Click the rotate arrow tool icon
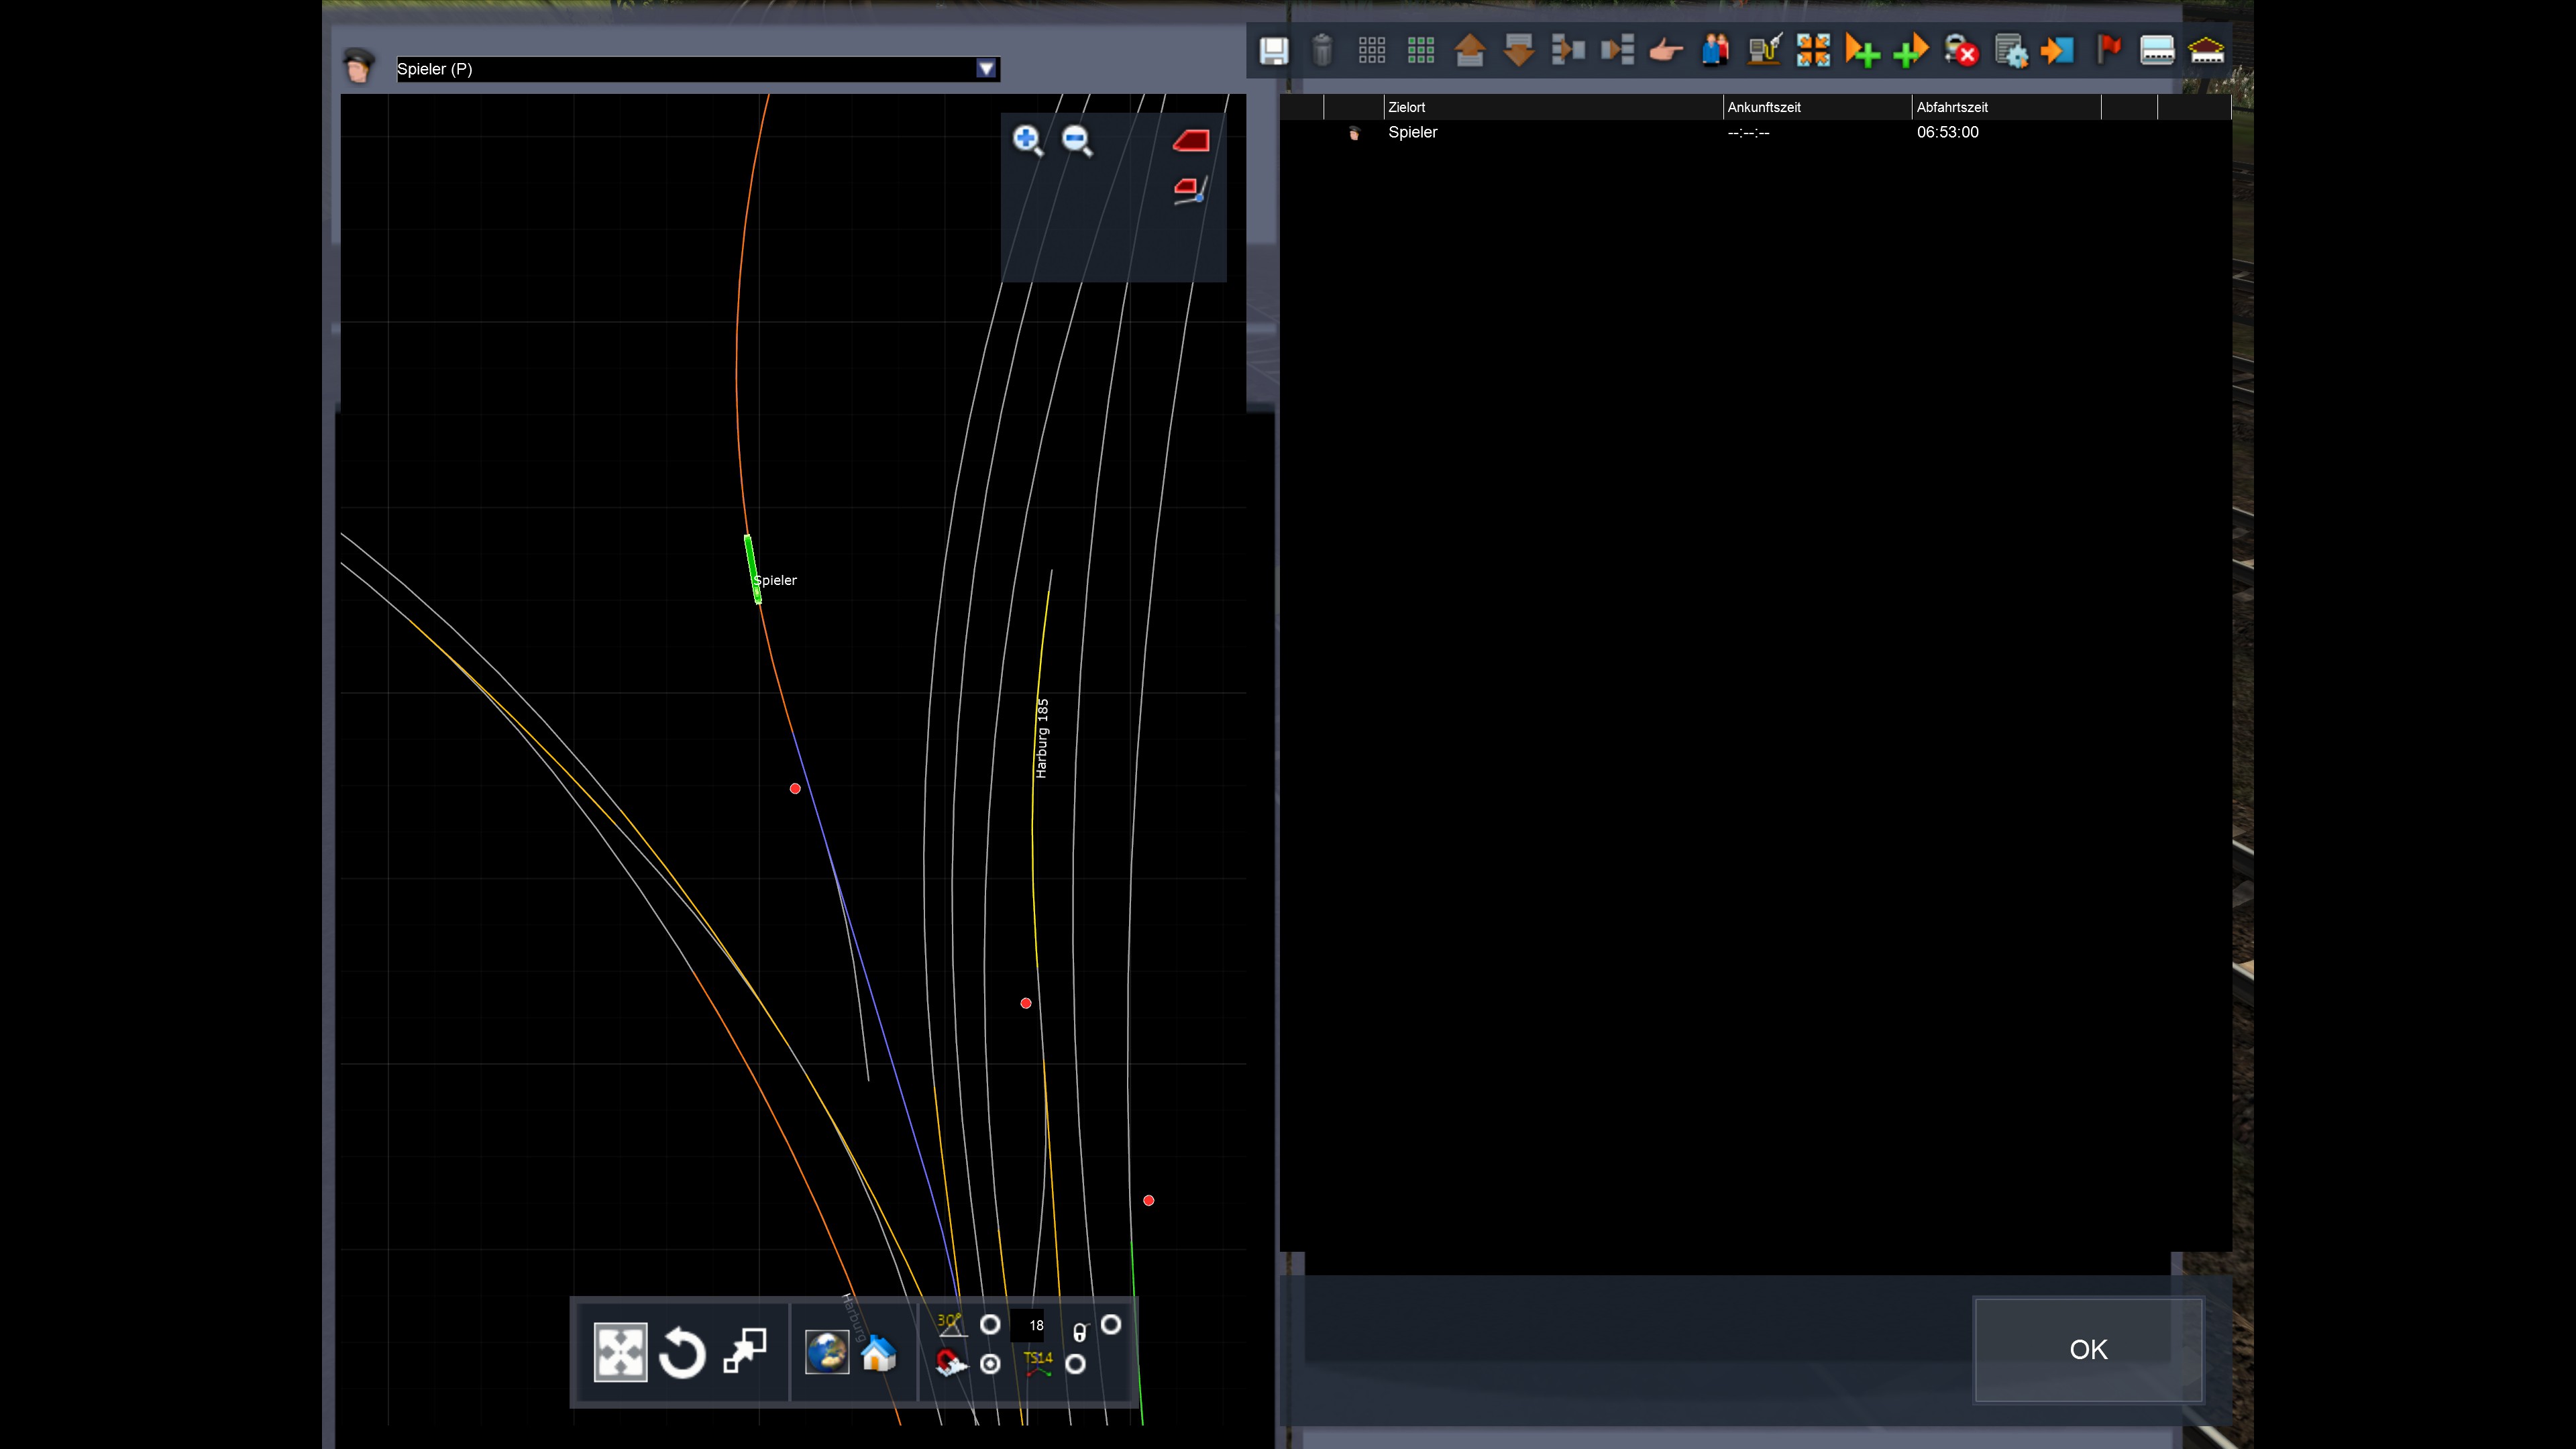Viewport: 2576px width, 1449px height. click(x=682, y=1353)
